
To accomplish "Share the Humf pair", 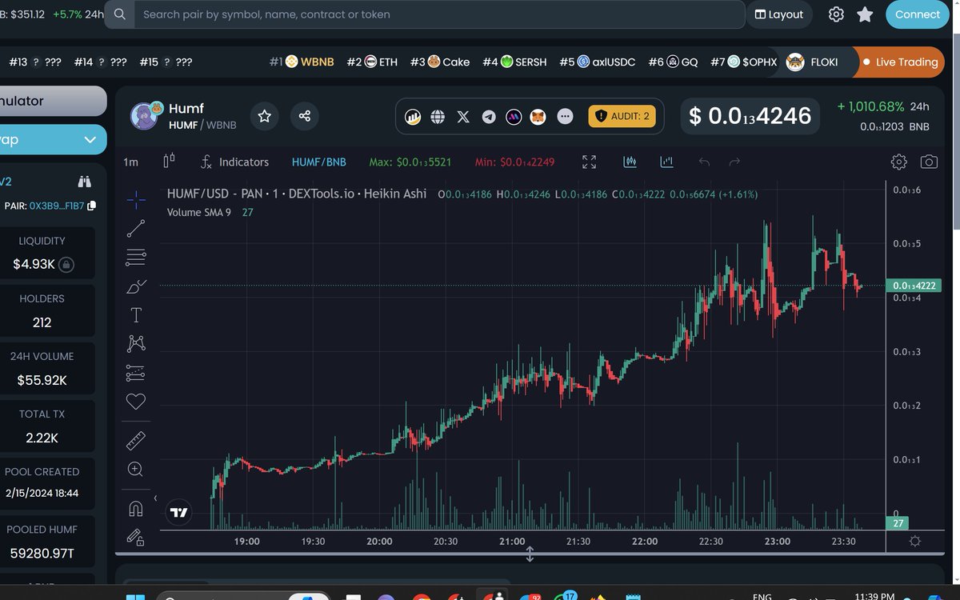I will [305, 116].
